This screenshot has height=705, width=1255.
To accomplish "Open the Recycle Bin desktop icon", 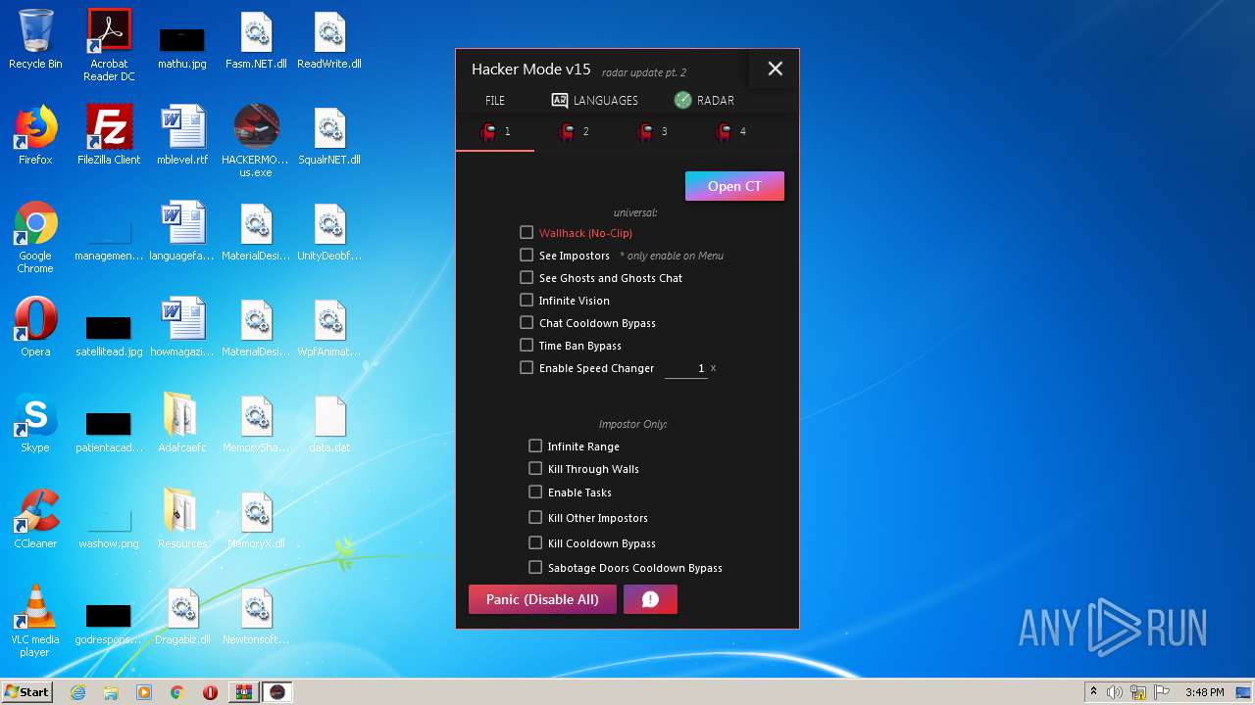I will 35,39.
